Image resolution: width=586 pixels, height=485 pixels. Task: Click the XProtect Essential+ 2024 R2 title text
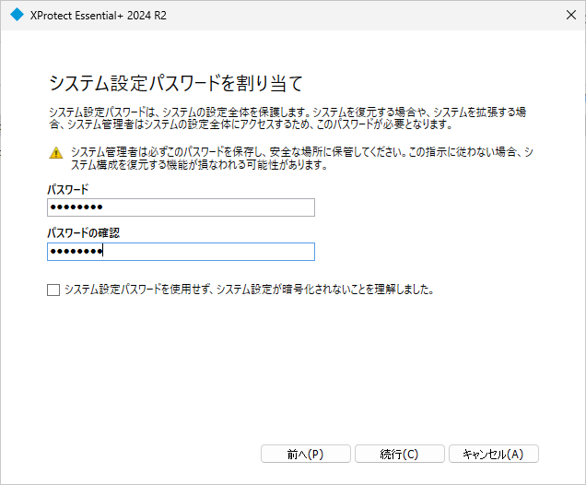[x=99, y=16]
